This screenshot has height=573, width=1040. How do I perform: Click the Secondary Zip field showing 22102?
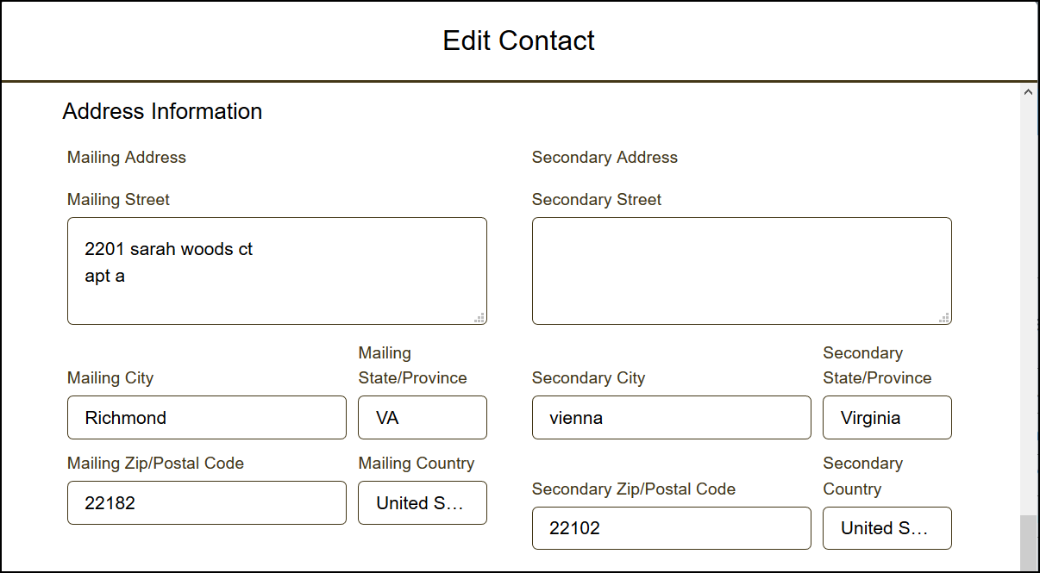(x=672, y=528)
